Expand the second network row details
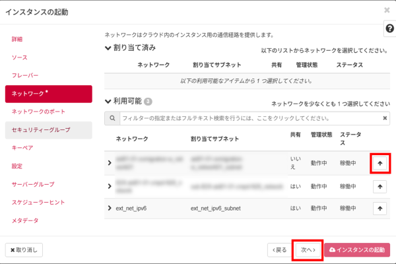 (110, 187)
